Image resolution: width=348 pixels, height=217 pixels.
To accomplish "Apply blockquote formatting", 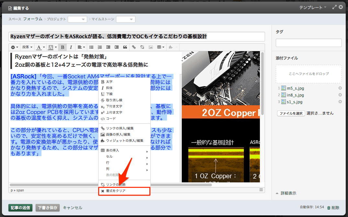I will click(125, 47).
